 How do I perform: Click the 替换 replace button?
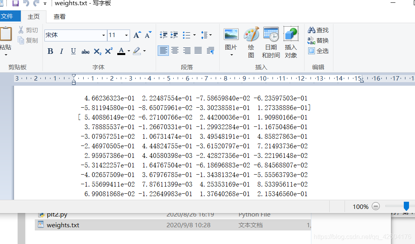[318, 41]
